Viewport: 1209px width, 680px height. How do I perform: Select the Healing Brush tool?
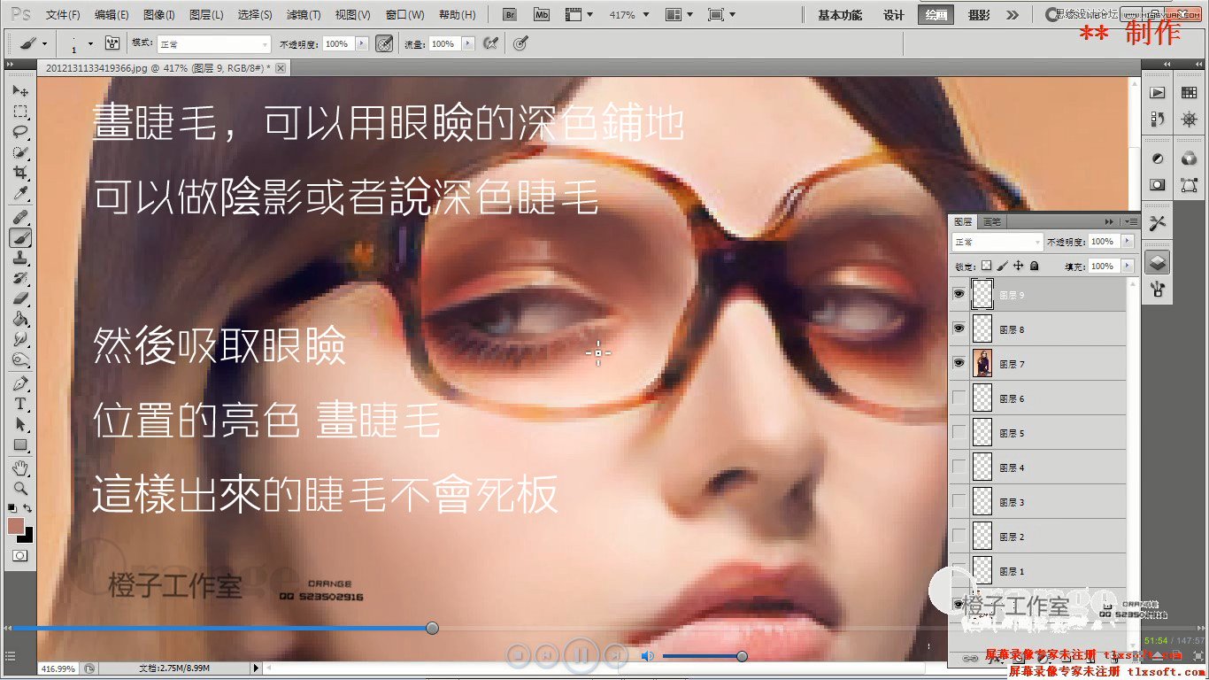coord(20,217)
